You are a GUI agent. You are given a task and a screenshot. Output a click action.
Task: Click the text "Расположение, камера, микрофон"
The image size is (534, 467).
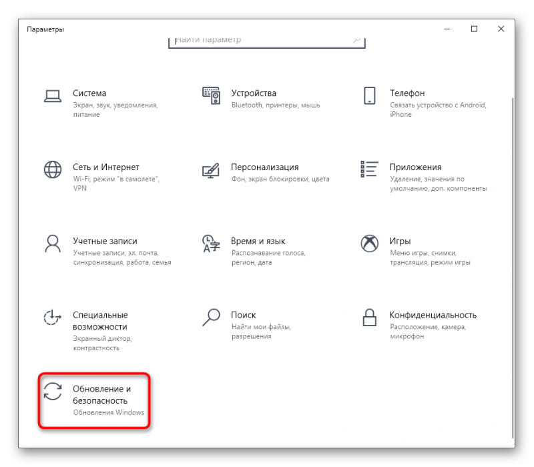coord(428,331)
